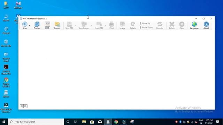
Task: Open the Reorder options
Action: tap(160, 25)
